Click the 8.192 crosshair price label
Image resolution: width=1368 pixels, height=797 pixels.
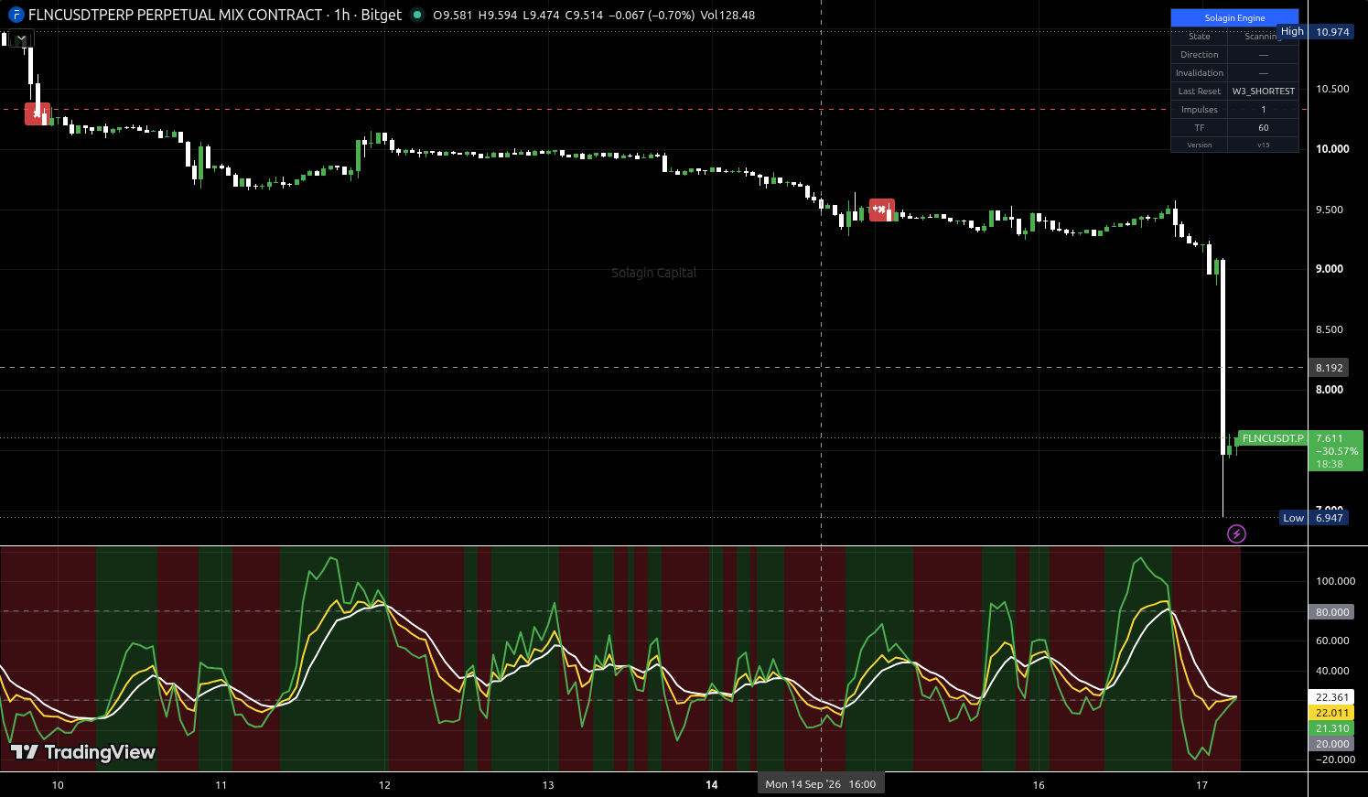(x=1329, y=368)
